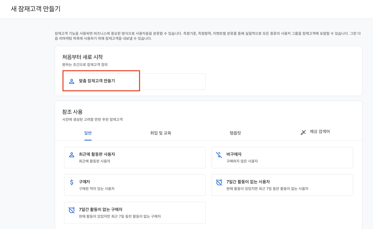The image size is (373, 229).
Task: Open 맞춤 잠재고객 만들기
Action: [101, 81]
